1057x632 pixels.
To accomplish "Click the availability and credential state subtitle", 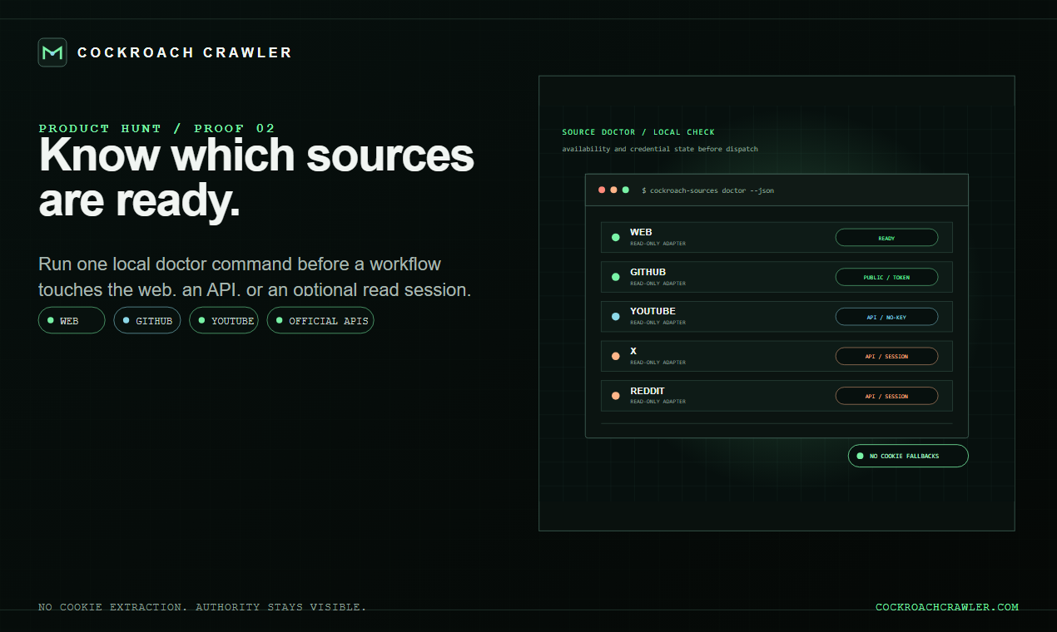I will click(x=660, y=149).
